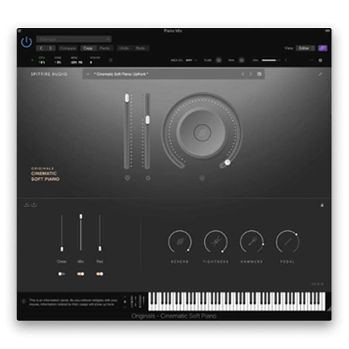Toggle the purple link button

point(322,48)
